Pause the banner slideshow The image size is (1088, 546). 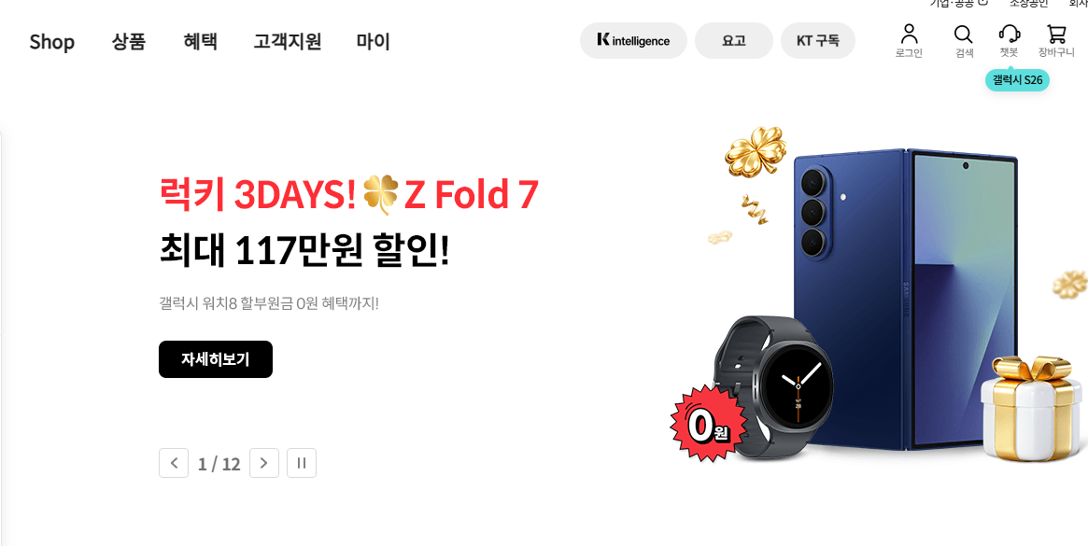point(301,463)
